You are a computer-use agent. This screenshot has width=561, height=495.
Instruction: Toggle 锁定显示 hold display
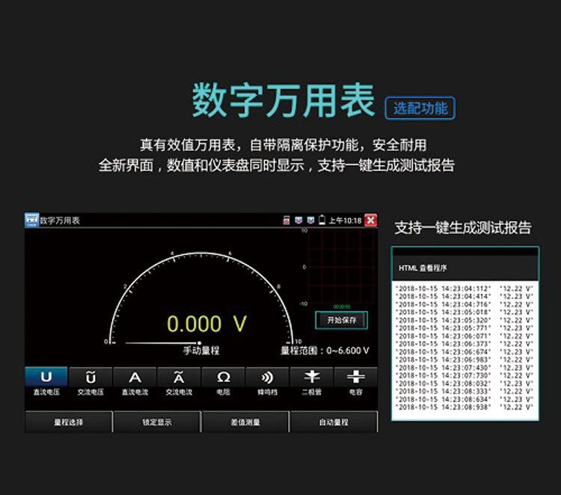pyautogui.click(x=157, y=422)
